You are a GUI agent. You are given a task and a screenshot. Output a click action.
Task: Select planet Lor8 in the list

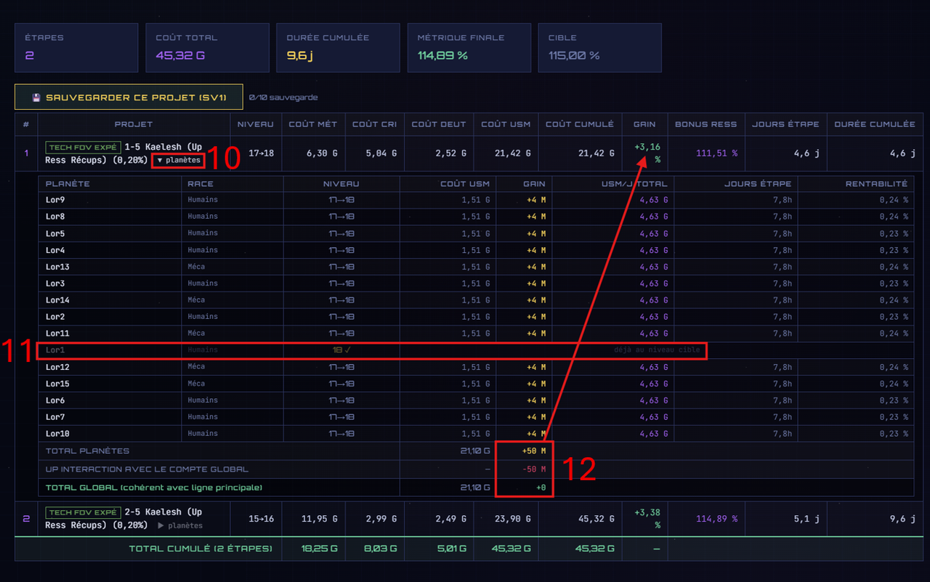[55, 217]
